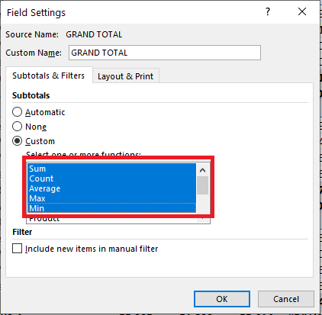Close the Field Settings dialog
This screenshot has height=315, width=322.
point(302,11)
